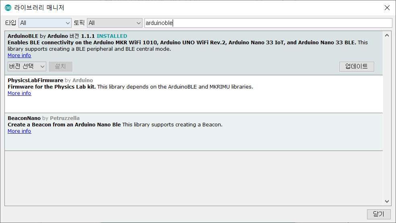Open More info link for ArduinoBLE
This screenshot has height=223, width=396.
[x=19, y=55]
